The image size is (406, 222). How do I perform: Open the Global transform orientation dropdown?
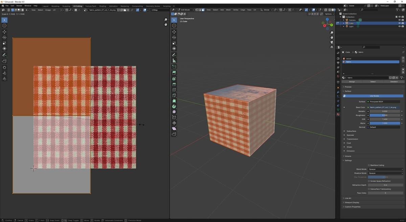click(x=266, y=10)
